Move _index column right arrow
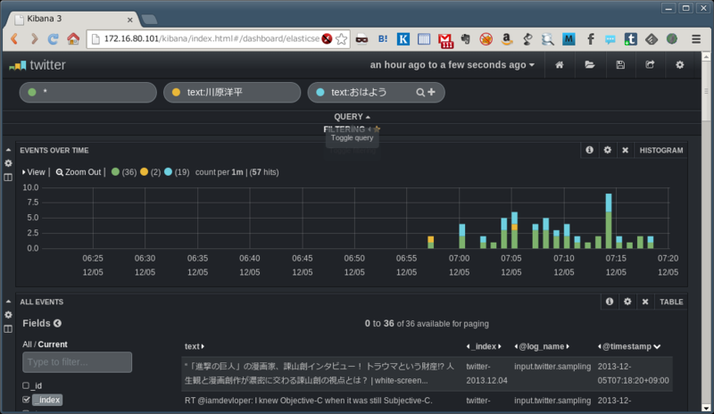 500,346
